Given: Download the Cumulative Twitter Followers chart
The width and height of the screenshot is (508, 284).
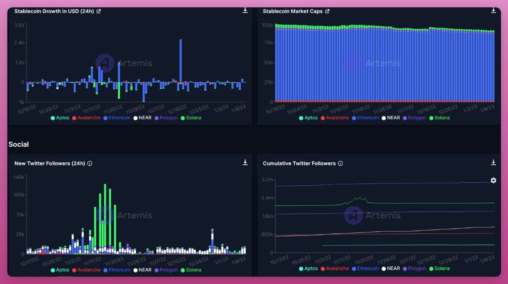Looking at the screenshot, I should [493, 162].
